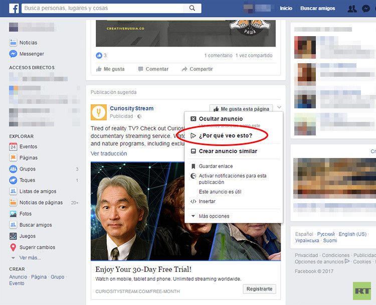The width and height of the screenshot is (376, 305).
Task: Expand Más opciones in the ad menu
Action: 214,216
